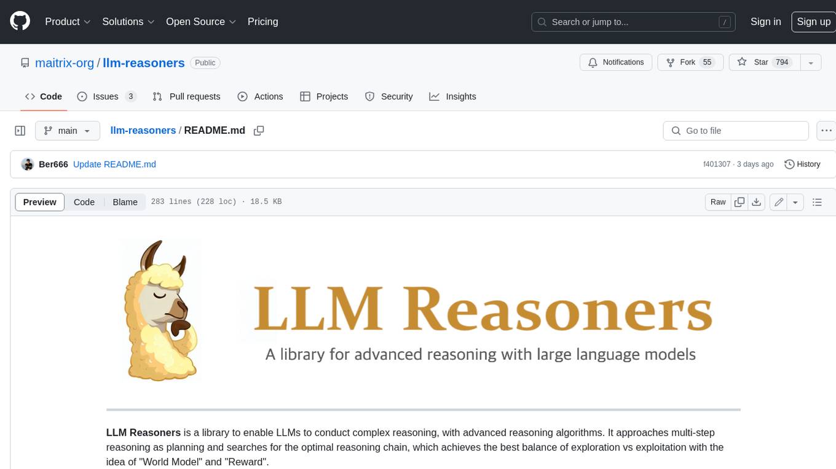Expand the Product menu
The width and height of the screenshot is (836, 469).
[68, 21]
